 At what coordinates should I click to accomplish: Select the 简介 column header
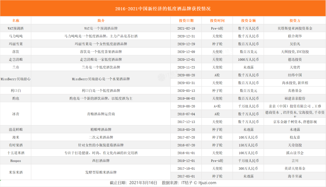pos(101,21)
